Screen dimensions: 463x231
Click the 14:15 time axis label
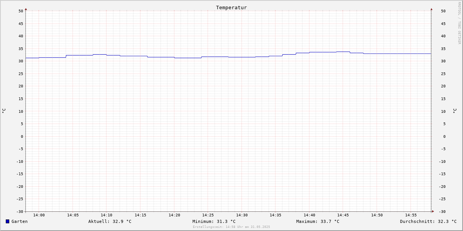140,215
